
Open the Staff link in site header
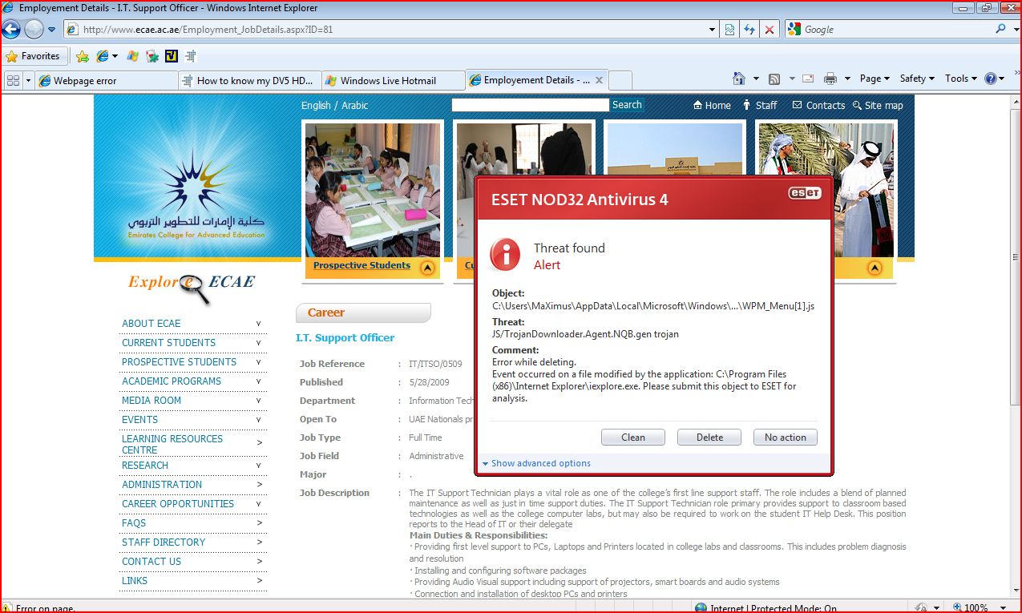pyautogui.click(x=760, y=105)
